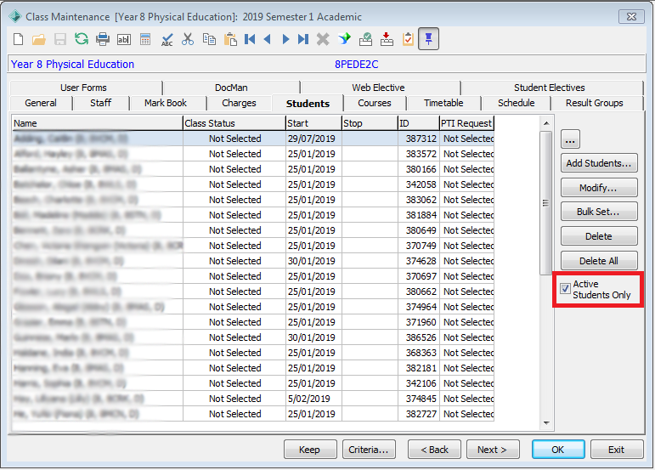
Task: Switch to the Charges tab
Action: click(239, 103)
